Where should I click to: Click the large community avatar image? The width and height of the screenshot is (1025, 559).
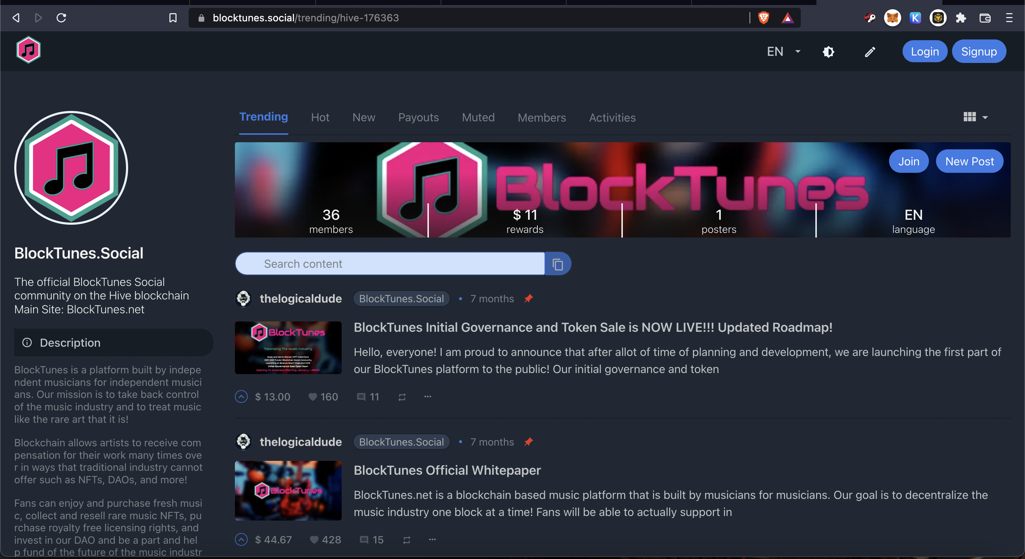(71, 168)
